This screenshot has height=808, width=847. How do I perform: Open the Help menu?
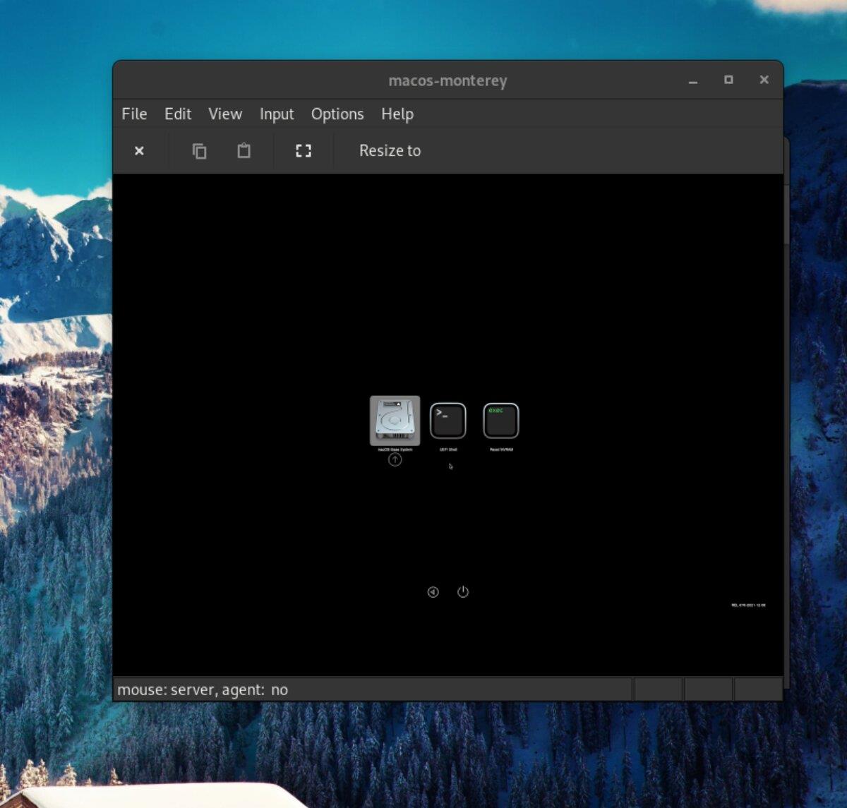(x=397, y=114)
